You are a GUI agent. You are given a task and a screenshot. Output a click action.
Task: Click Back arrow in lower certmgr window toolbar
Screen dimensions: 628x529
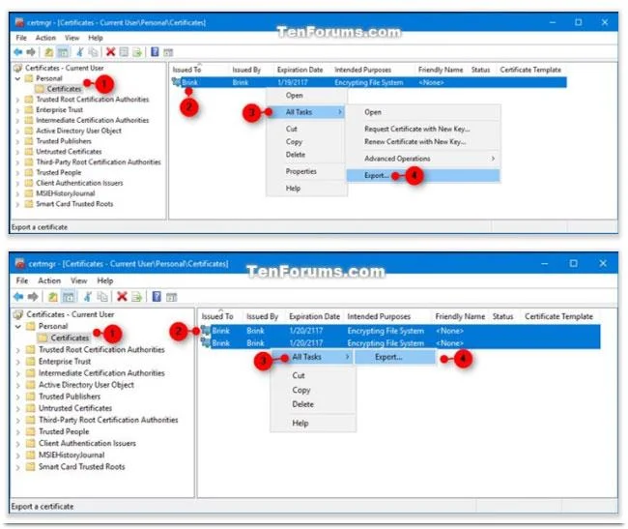click(x=18, y=297)
